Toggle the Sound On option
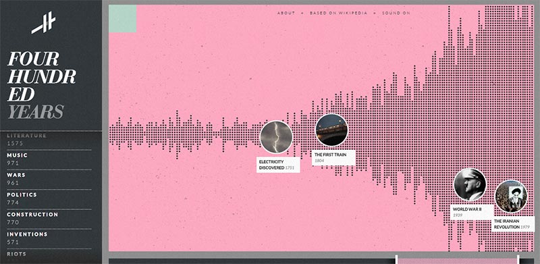The image size is (540, 264). tap(396, 13)
